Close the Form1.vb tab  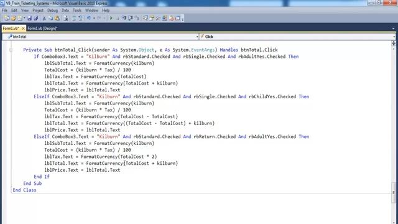(23, 28)
